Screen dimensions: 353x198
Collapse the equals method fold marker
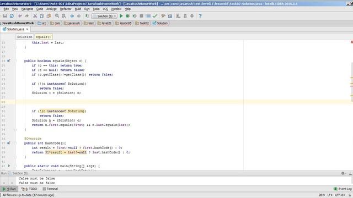15,61
